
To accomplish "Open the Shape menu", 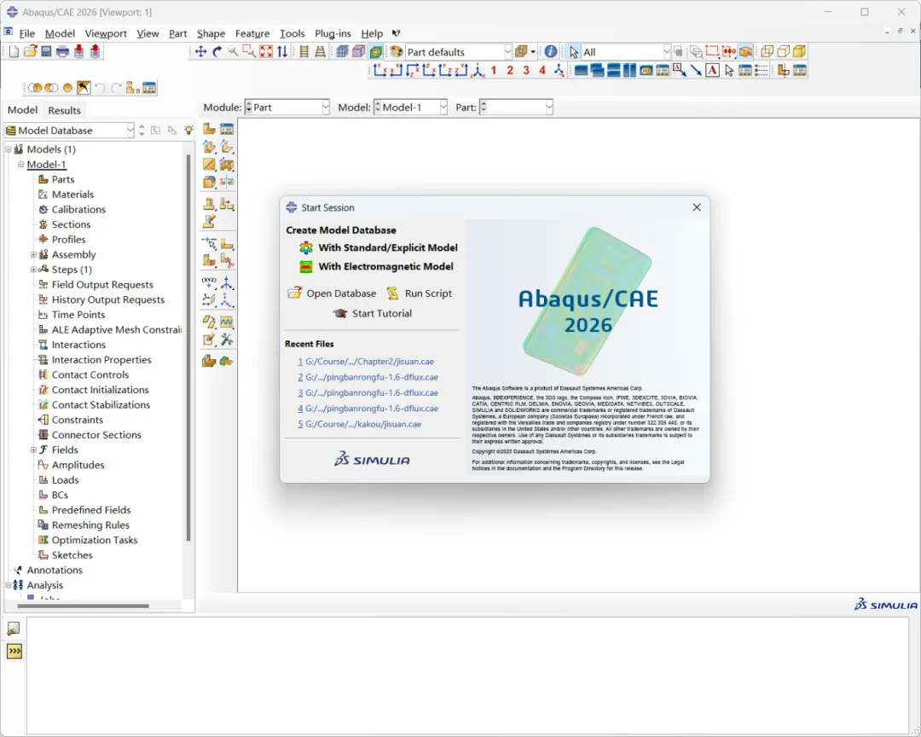I will [211, 33].
